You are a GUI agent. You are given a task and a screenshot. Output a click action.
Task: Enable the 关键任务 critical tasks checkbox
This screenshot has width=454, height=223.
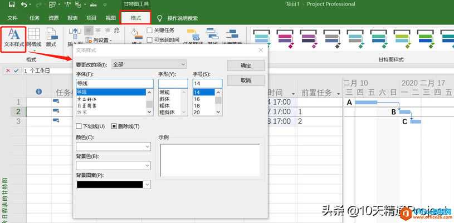pyautogui.click(x=149, y=31)
